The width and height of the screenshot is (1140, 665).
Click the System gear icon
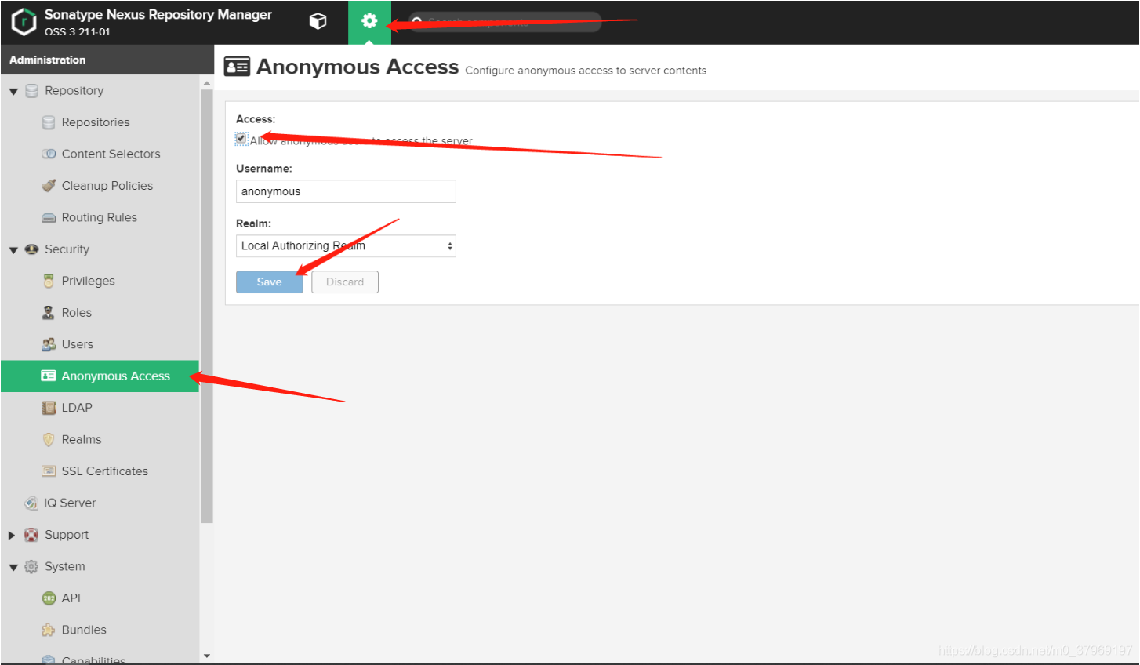[x=31, y=566]
